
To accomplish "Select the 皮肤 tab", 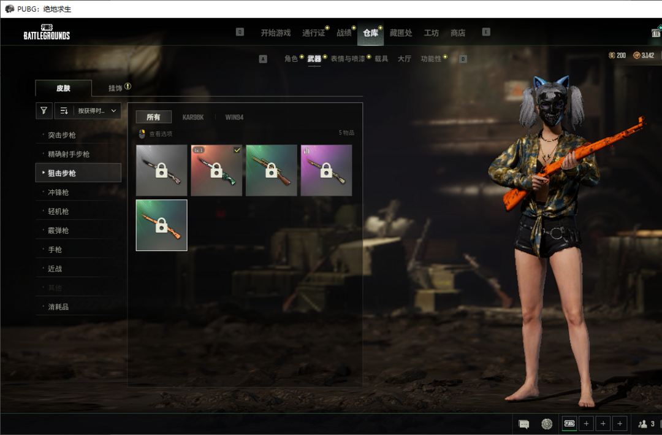I will coord(63,88).
